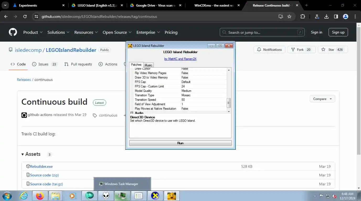
Task: Select the FPS Cap Default value
Action: tap(186, 82)
